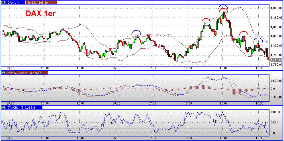The height and width of the screenshot is (141, 284).
Task: Click the pane 0 icon beside DAX: 1M
Action: click(3, 3)
